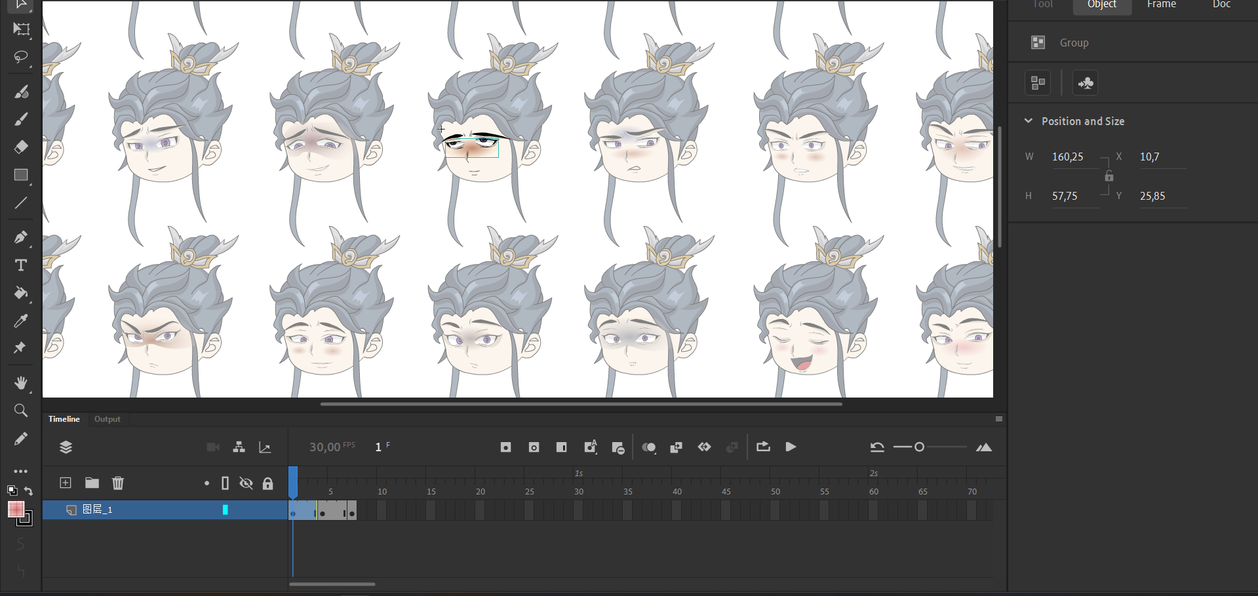
Task: Open the Output tab
Action: [x=107, y=419]
